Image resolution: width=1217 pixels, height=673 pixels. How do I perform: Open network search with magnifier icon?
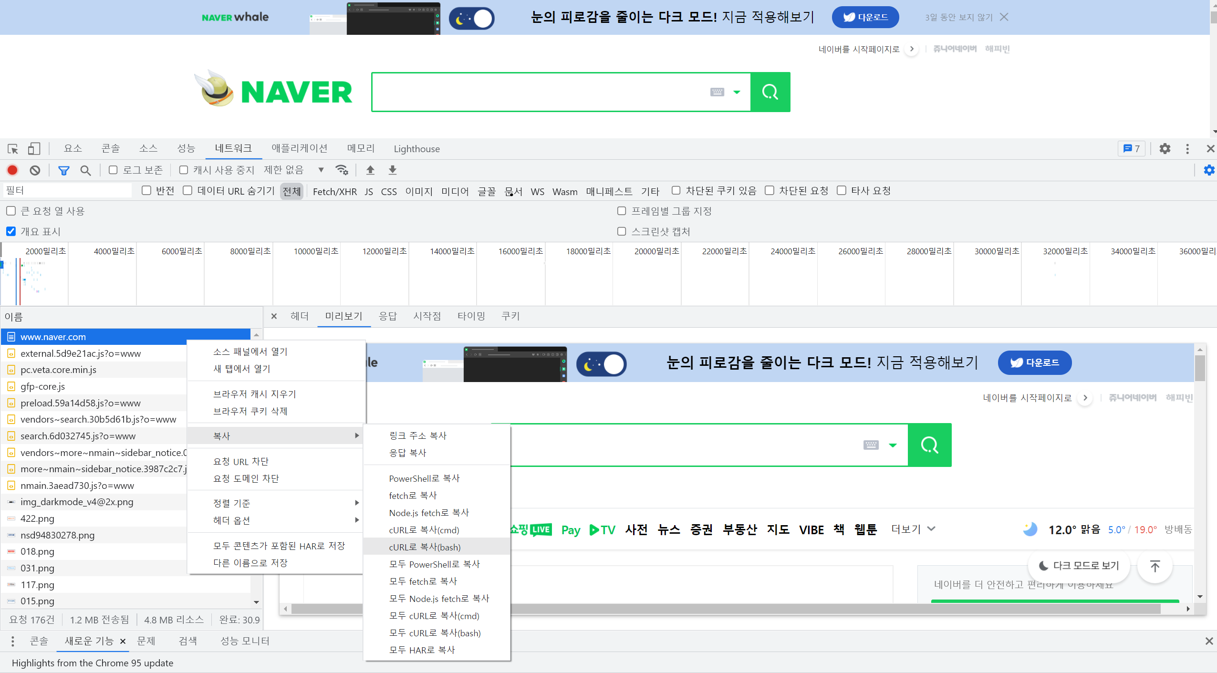coord(85,170)
